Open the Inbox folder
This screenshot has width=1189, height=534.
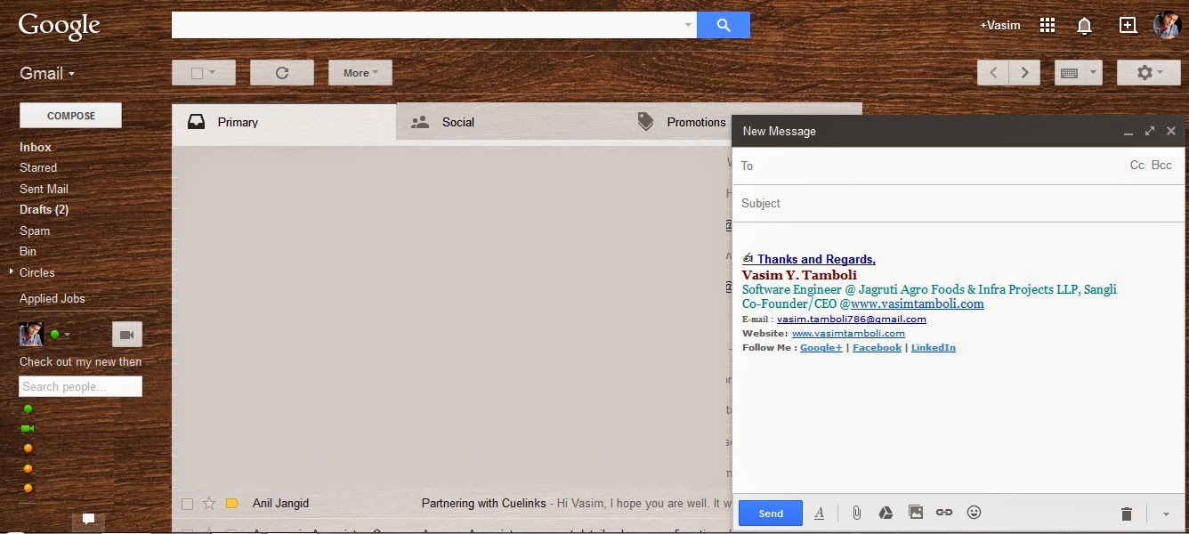pyautogui.click(x=36, y=147)
